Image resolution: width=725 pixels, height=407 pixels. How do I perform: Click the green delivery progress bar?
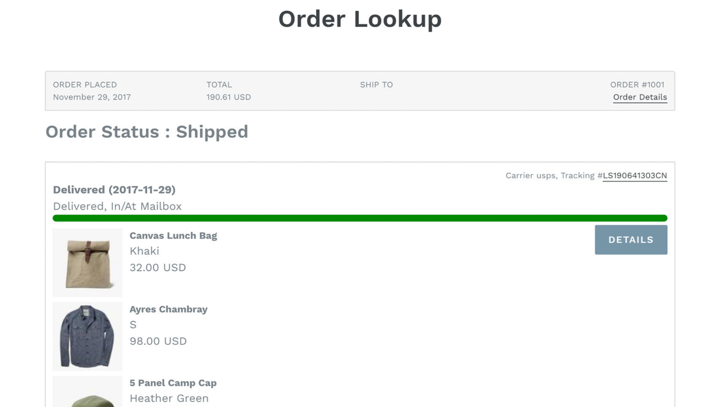[x=359, y=218]
